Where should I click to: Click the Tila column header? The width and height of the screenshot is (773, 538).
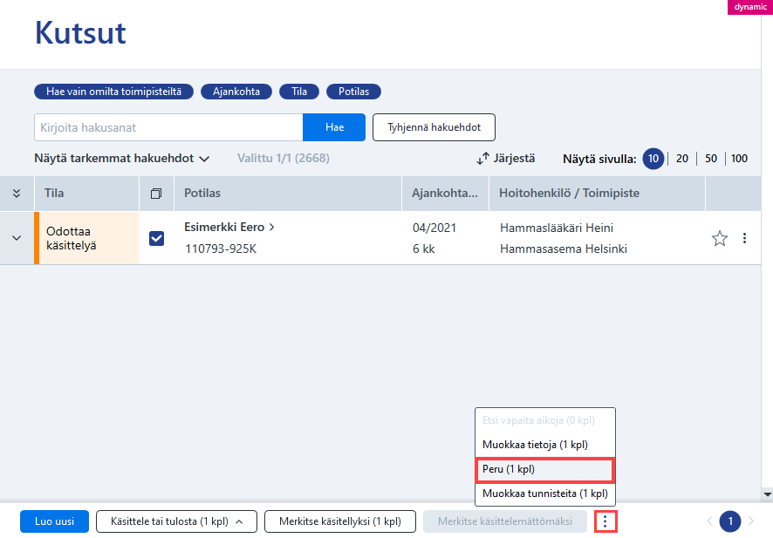(x=86, y=193)
